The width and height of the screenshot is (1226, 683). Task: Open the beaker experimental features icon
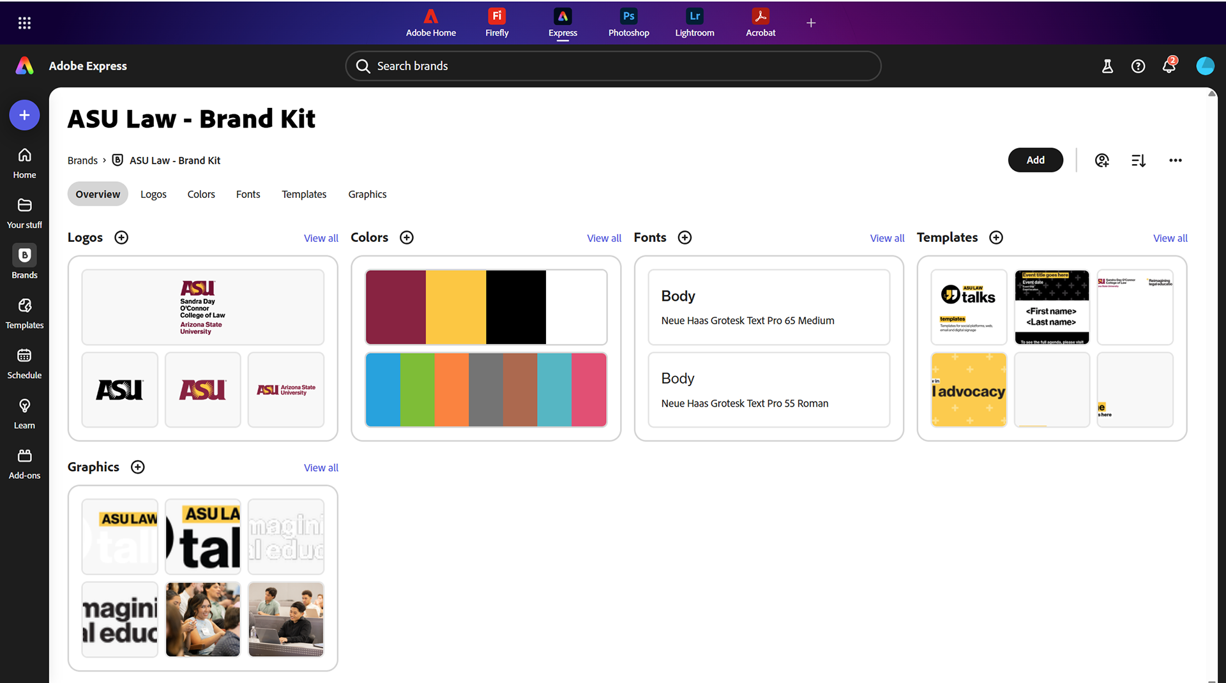coord(1107,66)
